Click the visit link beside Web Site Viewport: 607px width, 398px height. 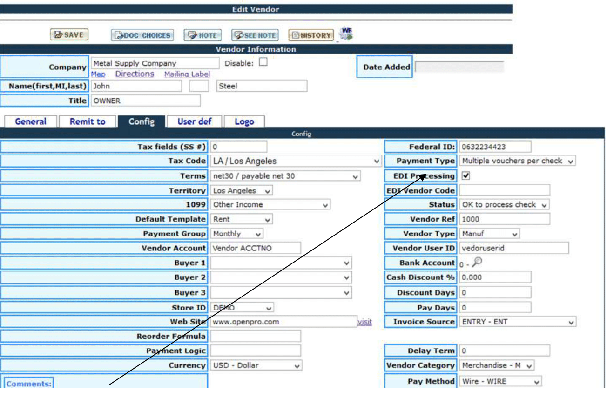(364, 322)
